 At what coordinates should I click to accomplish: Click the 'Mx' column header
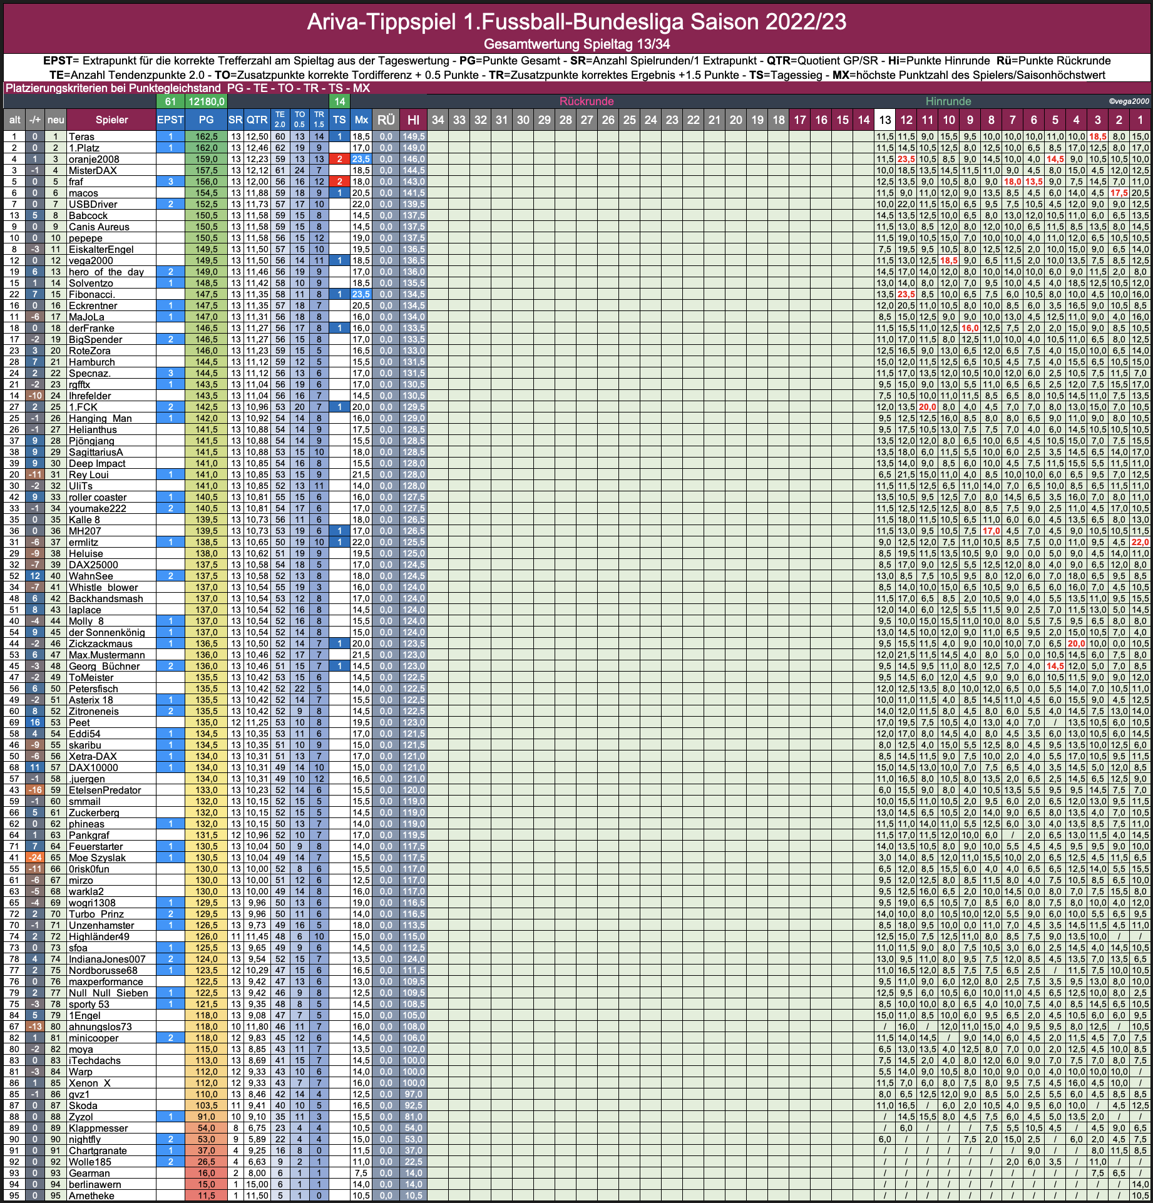tap(361, 120)
